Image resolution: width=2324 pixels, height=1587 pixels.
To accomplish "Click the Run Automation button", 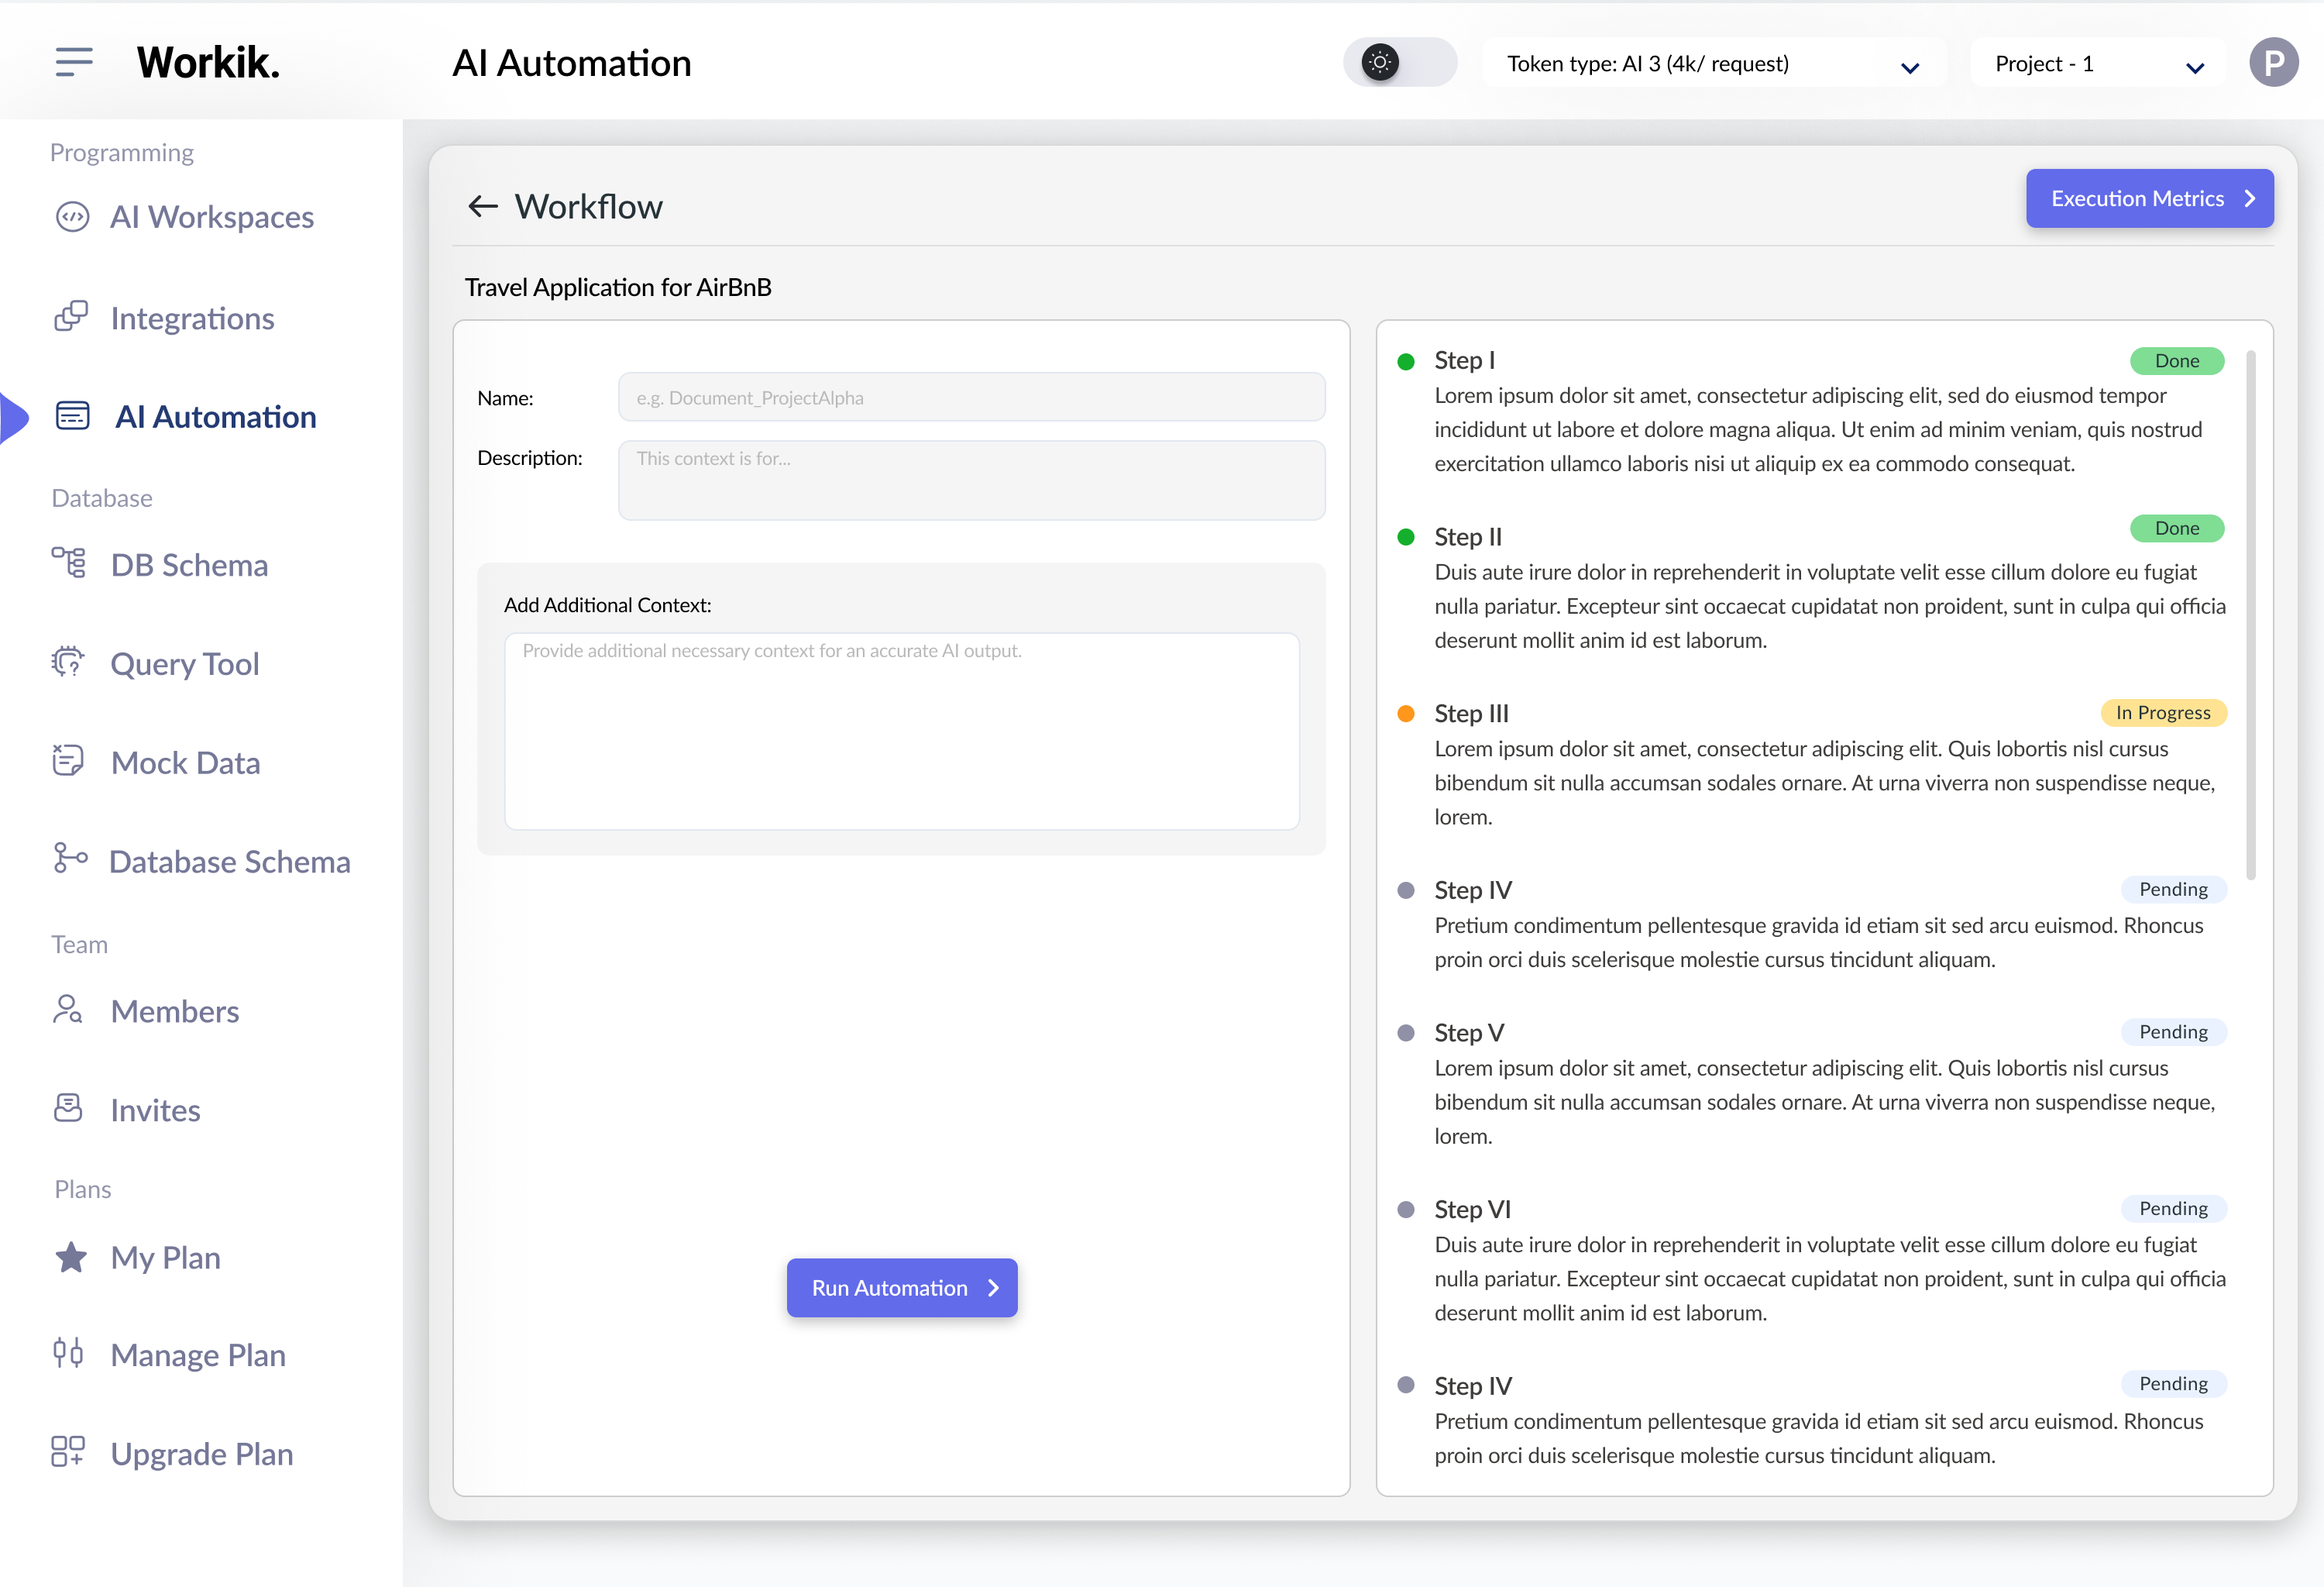I will pos(901,1287).
